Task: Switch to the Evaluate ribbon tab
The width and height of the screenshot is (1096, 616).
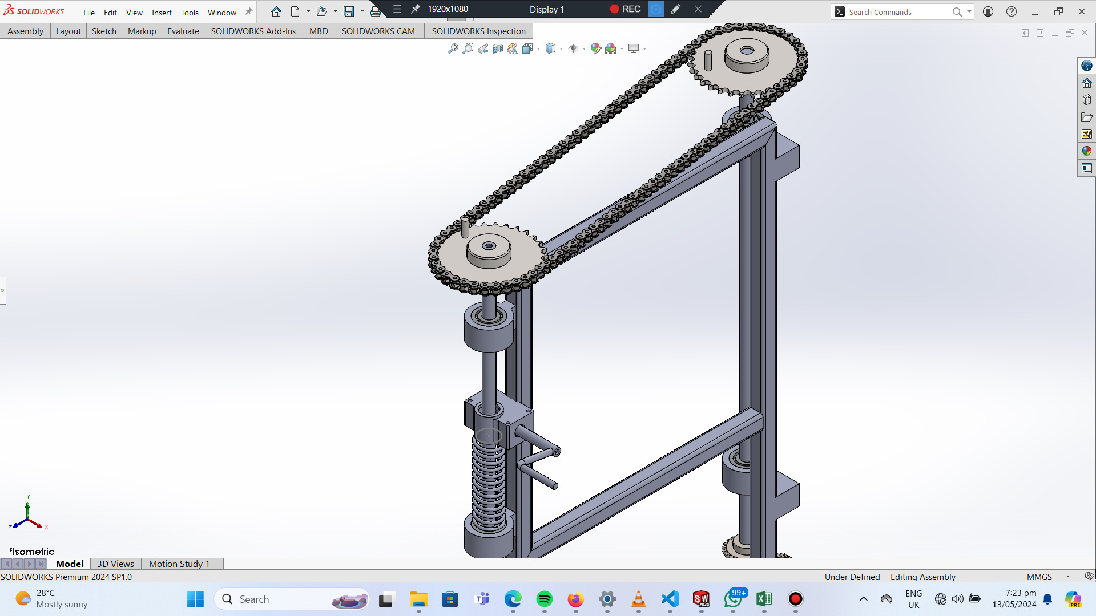Action: [183, 31]
